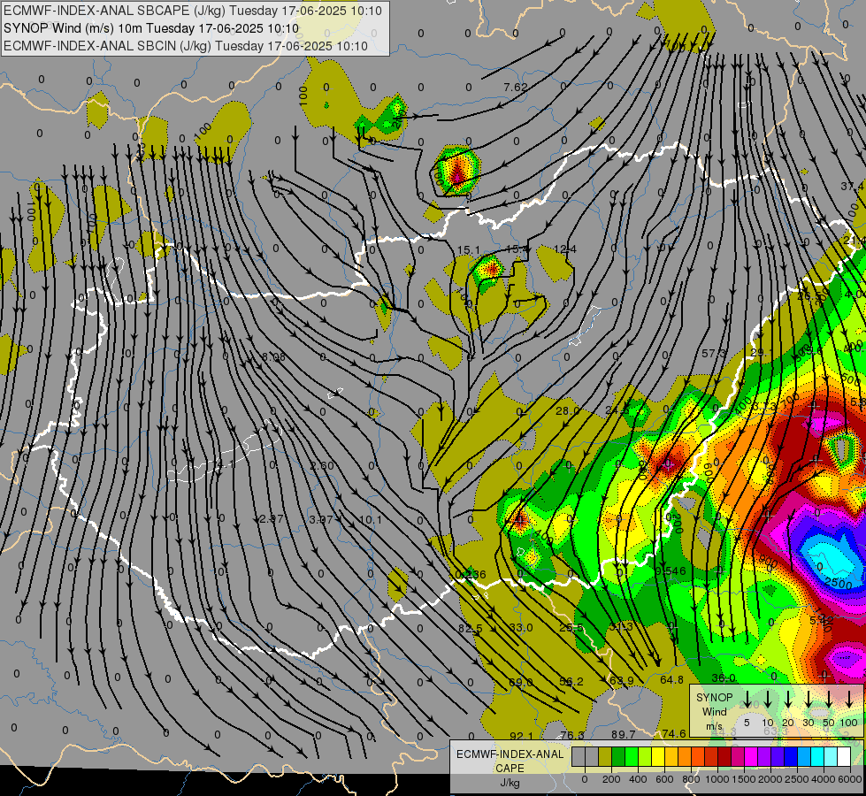The image size is (866, 796).
Task: Pick the pure blue swatch before 2500 tick
Action: tap(790, 757)
